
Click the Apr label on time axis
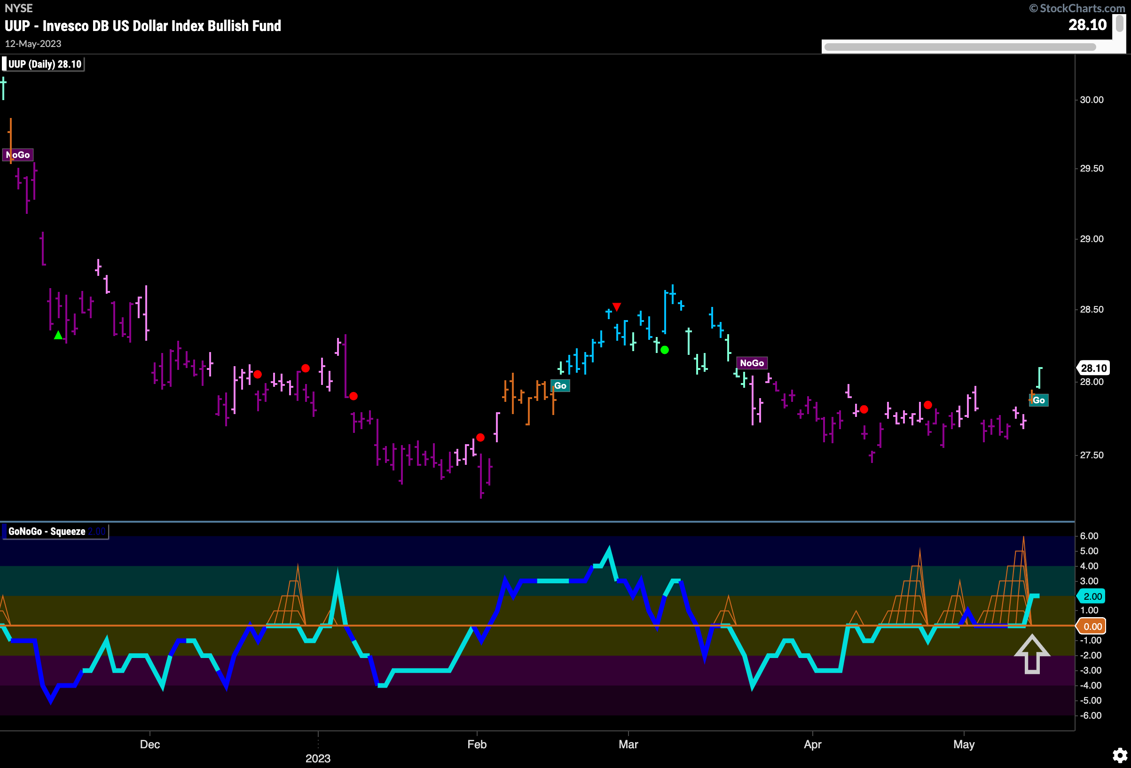point(813,744)
